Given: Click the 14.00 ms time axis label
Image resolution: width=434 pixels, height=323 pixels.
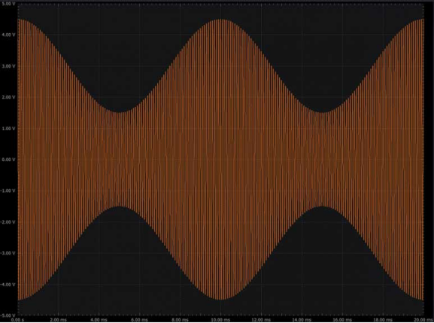Looking at the screenshot, I should pos(302,320).
